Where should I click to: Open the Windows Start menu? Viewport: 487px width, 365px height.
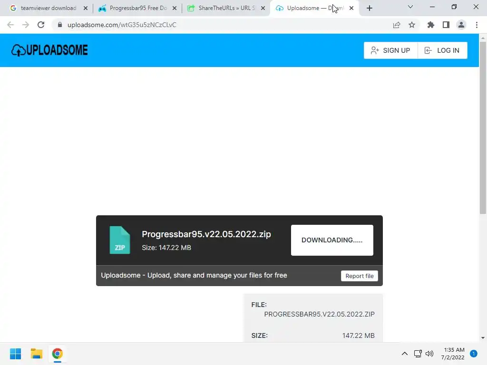[x=16, y=354]
